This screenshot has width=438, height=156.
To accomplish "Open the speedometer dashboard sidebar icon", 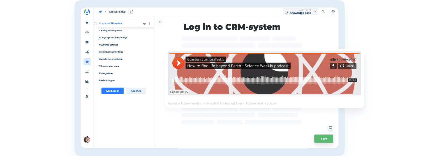I will [87, 32].
